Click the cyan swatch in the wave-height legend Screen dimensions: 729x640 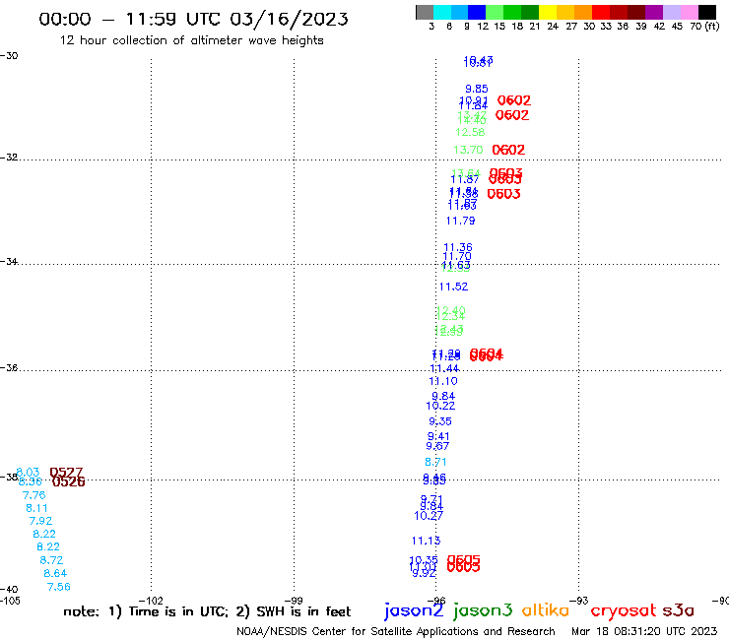click(x=442, y=12)
